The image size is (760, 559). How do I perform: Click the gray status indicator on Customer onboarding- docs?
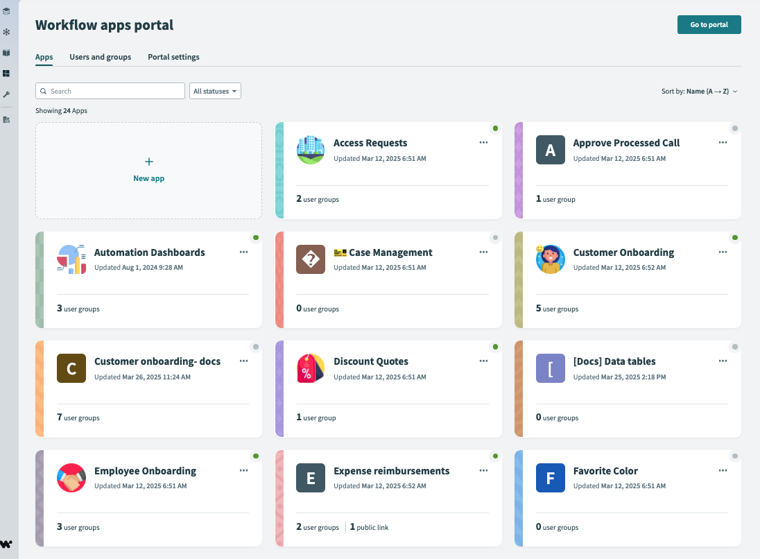point(255,347)
